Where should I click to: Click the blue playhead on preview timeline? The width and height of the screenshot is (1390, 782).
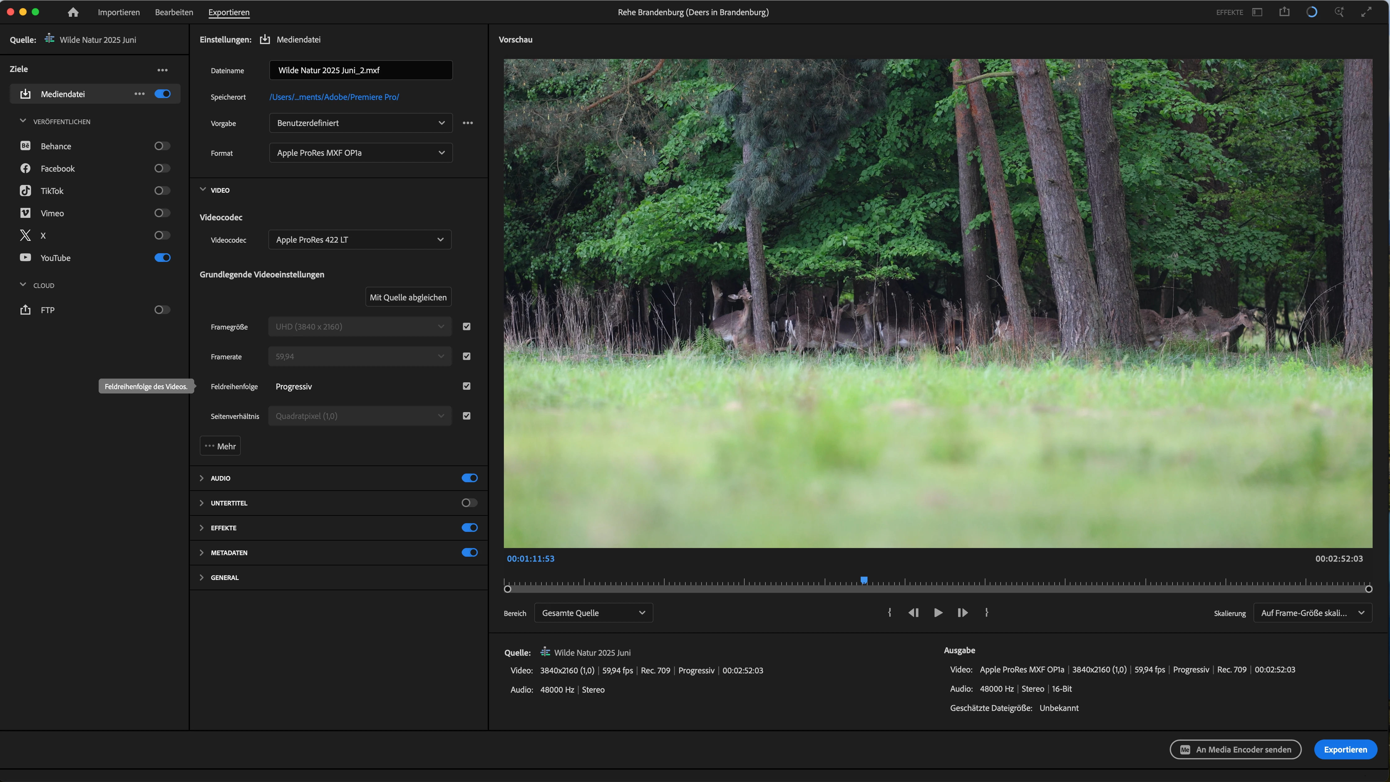point(864,580)
